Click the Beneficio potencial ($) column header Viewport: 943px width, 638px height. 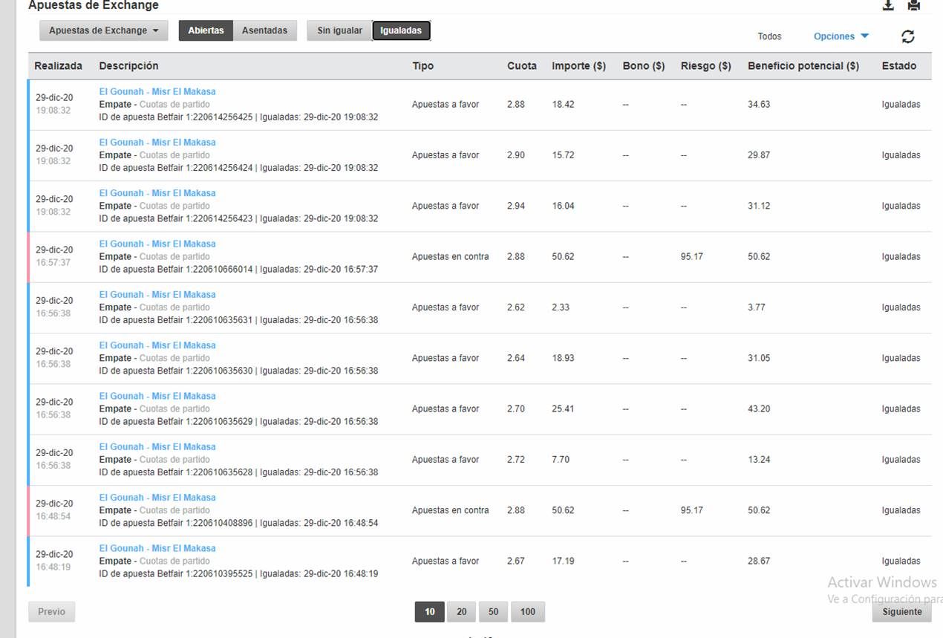point(803,66)
